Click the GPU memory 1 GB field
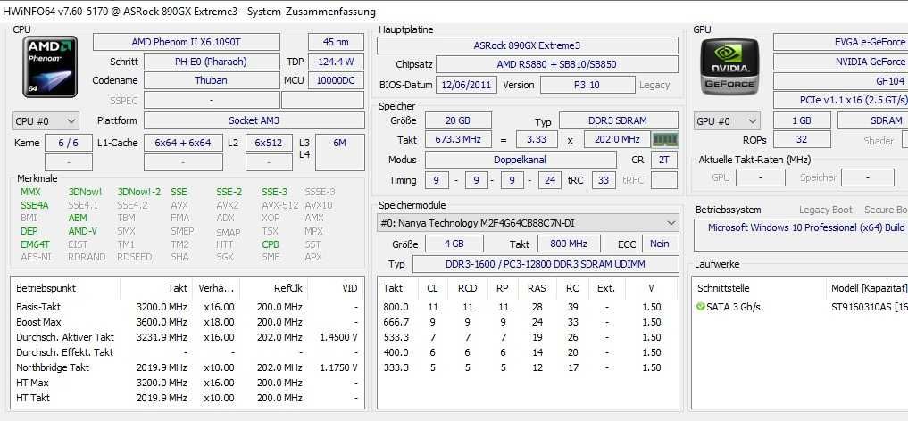The height and width of the screenshot is (421, 908). (x=802, y=121)
